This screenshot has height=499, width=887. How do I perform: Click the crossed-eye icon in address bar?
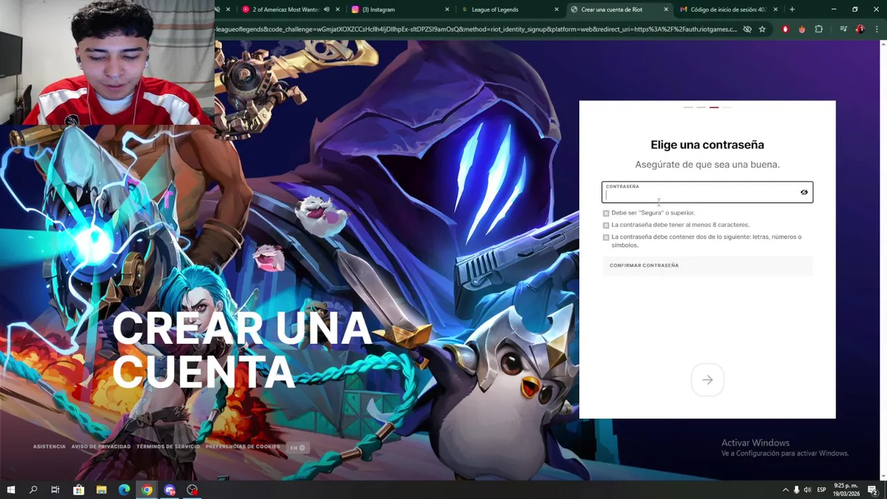(747, 29)
